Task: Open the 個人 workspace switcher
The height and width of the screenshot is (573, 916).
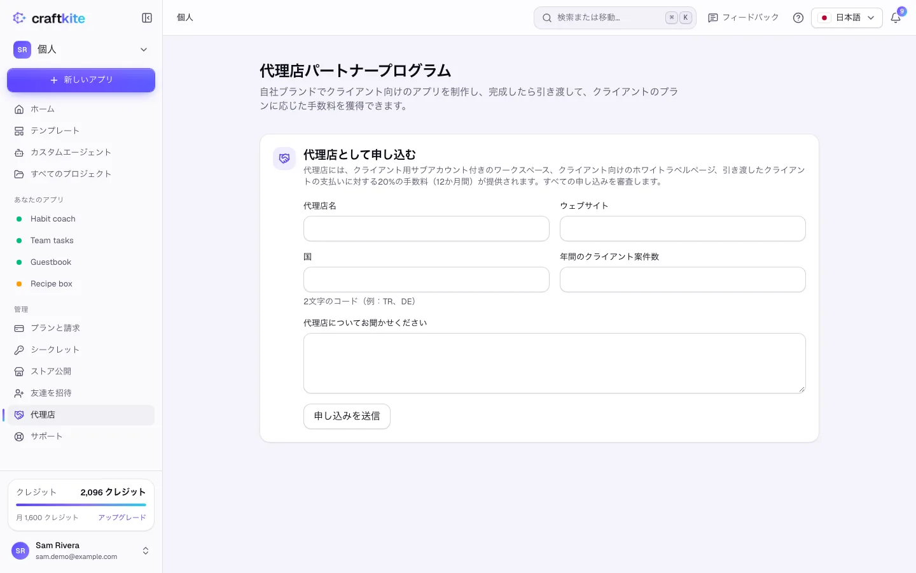Action: point(81,50)
